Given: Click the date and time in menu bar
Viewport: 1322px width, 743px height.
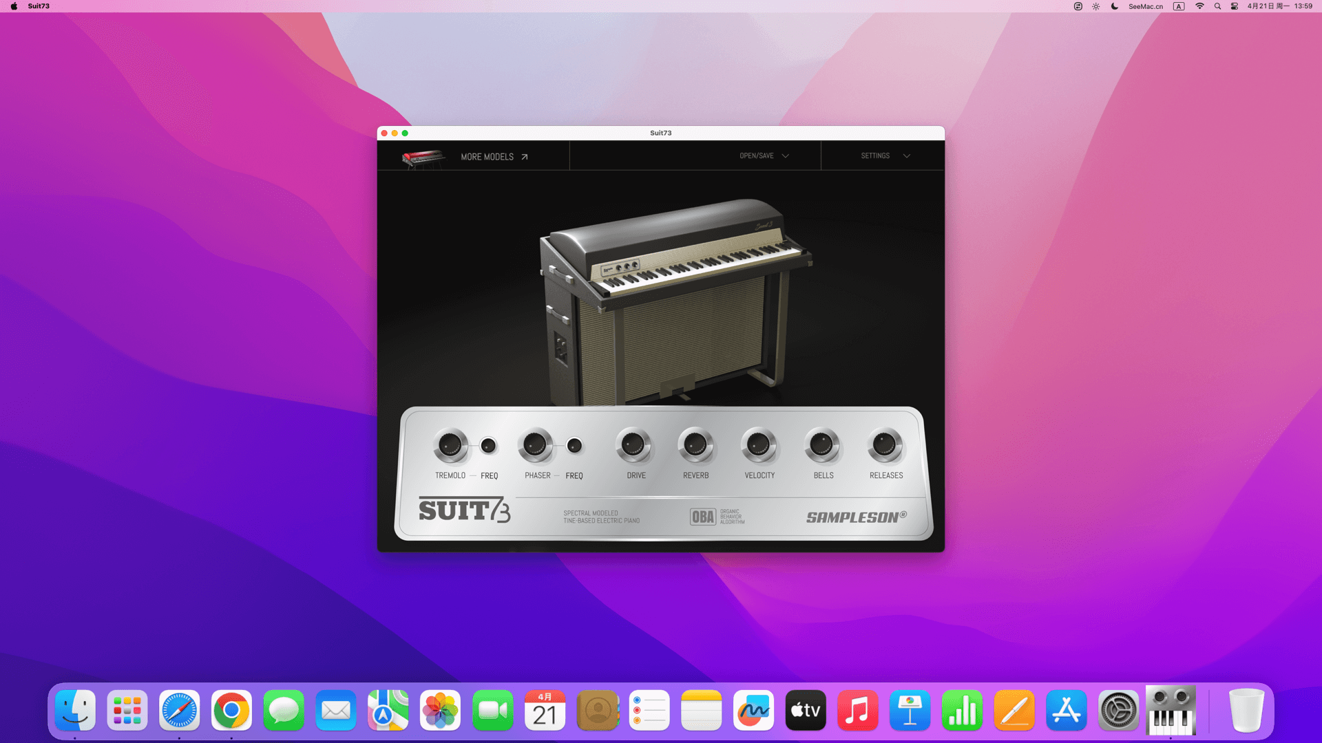Looking at the screenshot, I should coord(1279,6).
